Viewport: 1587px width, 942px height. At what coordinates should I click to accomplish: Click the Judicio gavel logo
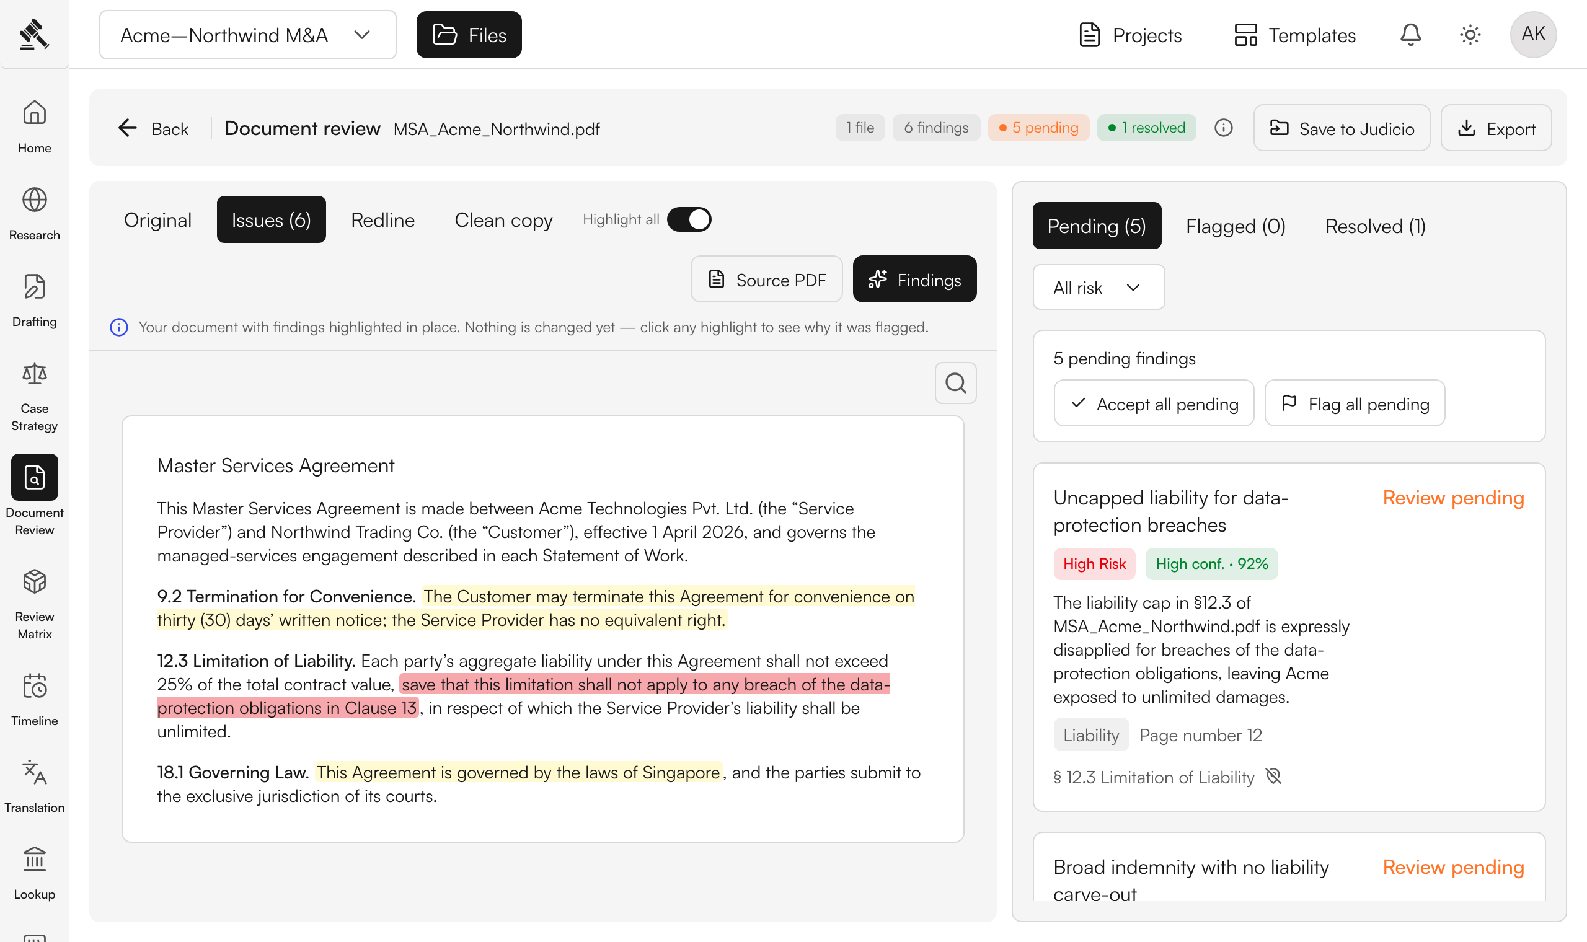[x=33, y=33]
